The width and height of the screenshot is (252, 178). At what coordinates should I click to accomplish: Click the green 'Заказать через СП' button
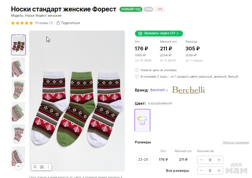tap(159, 33)
